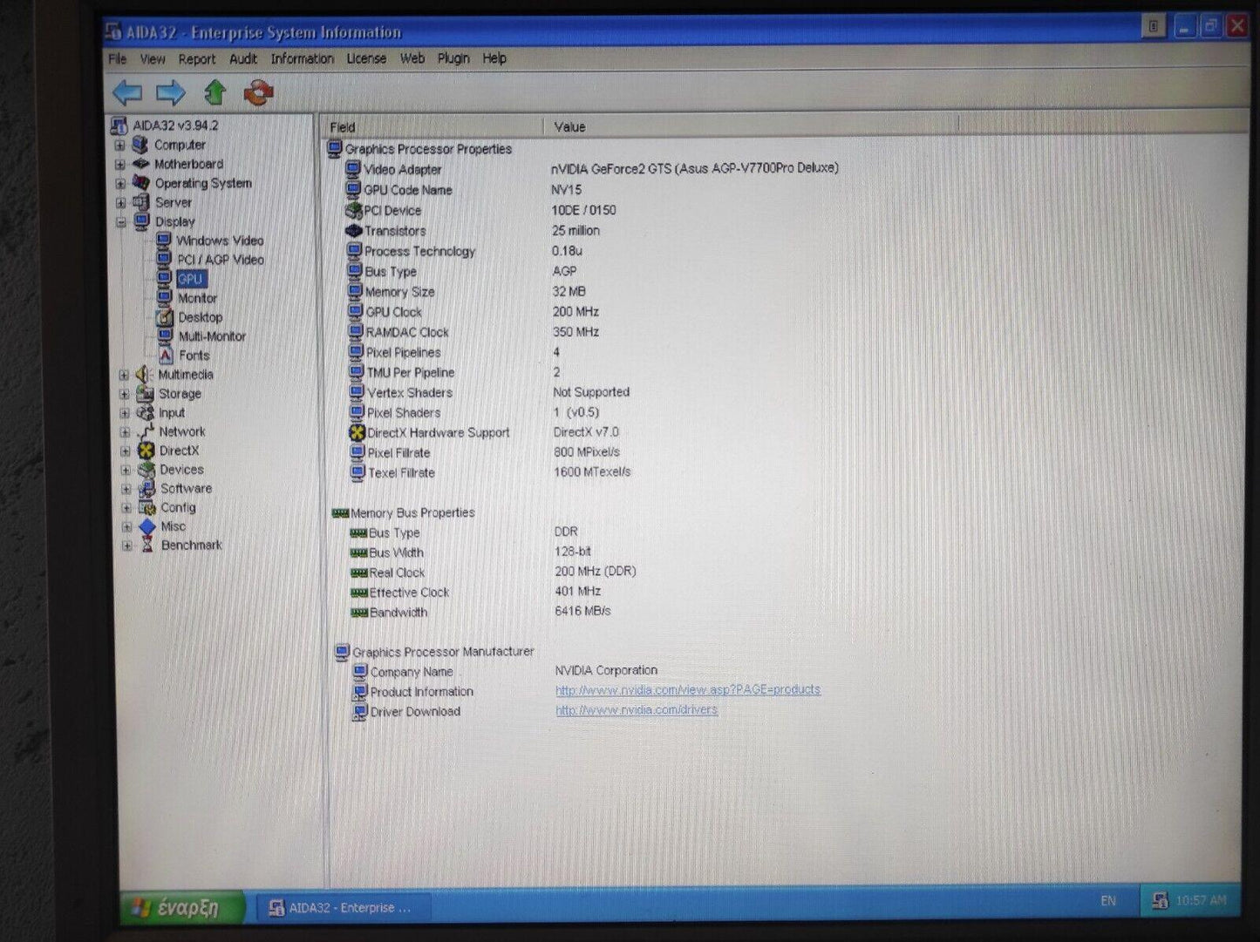The width and height of the screenshot is (1260, 942).
Task: Select Multi-Monitor tree entry
Action: 212,336
